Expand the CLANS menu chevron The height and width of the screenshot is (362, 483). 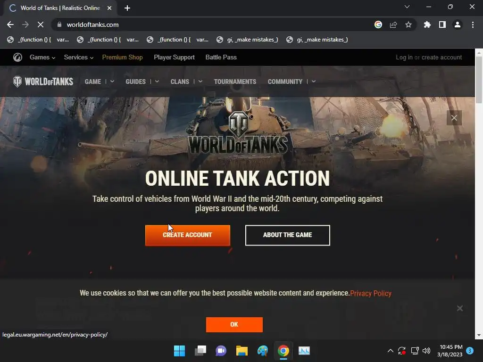[200, 82]
